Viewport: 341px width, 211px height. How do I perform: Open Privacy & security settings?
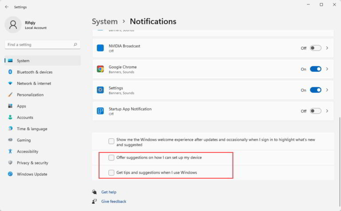pos(43,163)
